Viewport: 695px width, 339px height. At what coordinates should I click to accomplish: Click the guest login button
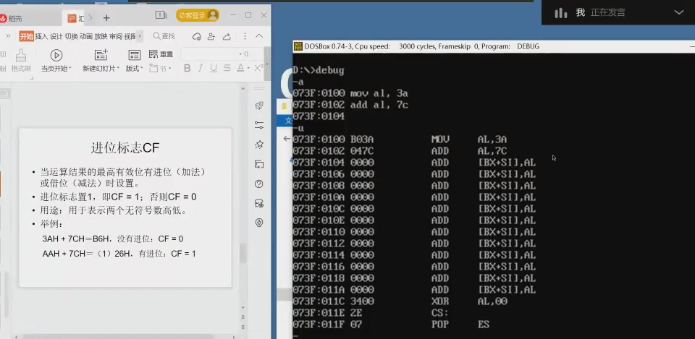click(x=197, y=15)
